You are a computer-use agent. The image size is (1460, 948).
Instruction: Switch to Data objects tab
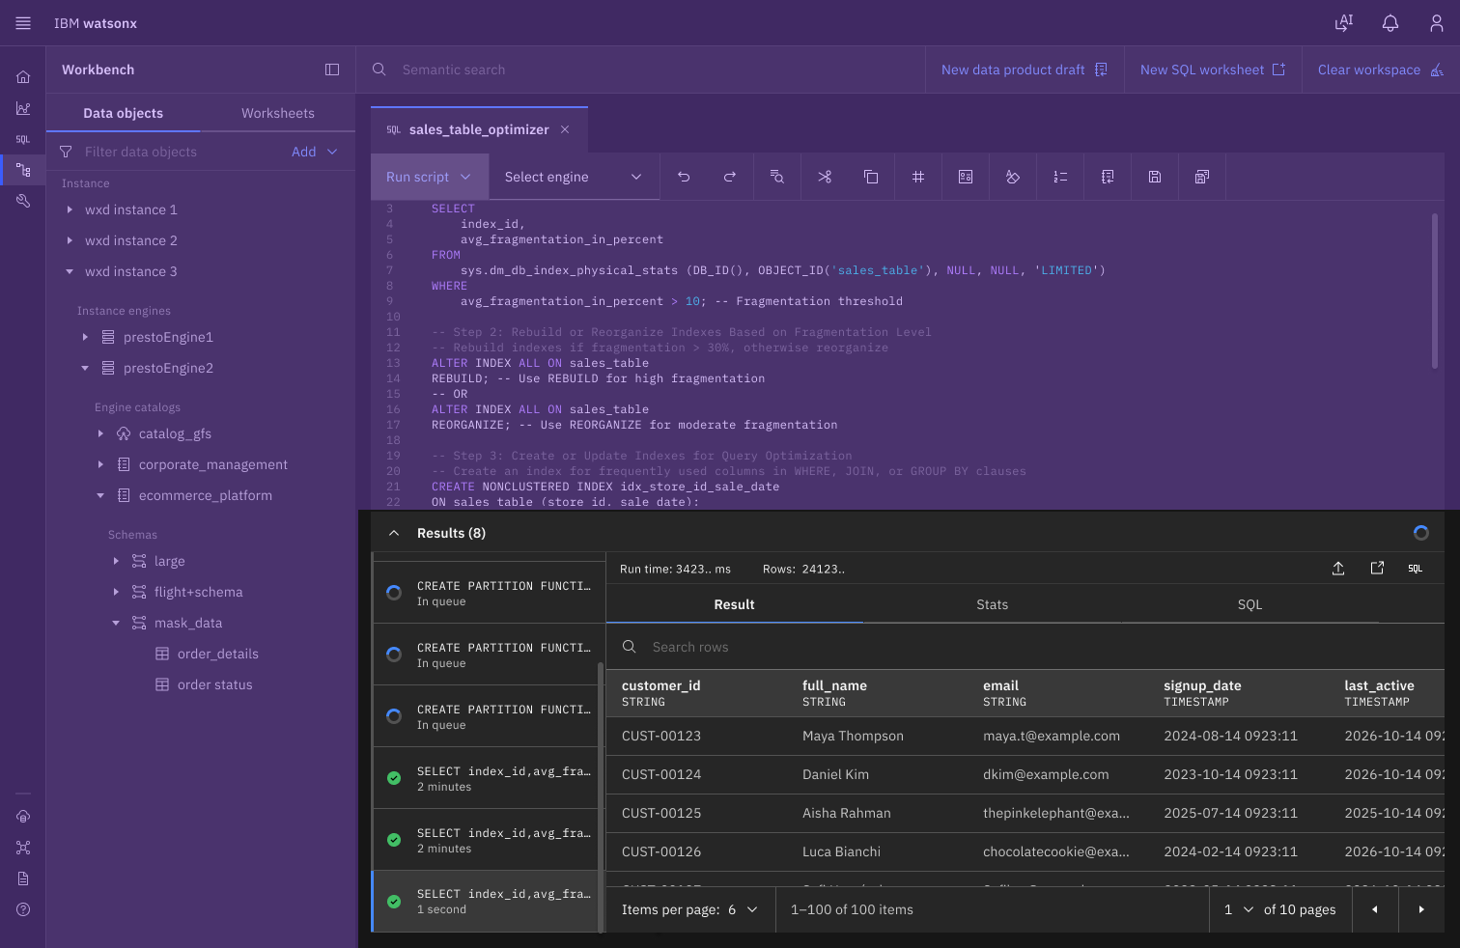(123, 113)
